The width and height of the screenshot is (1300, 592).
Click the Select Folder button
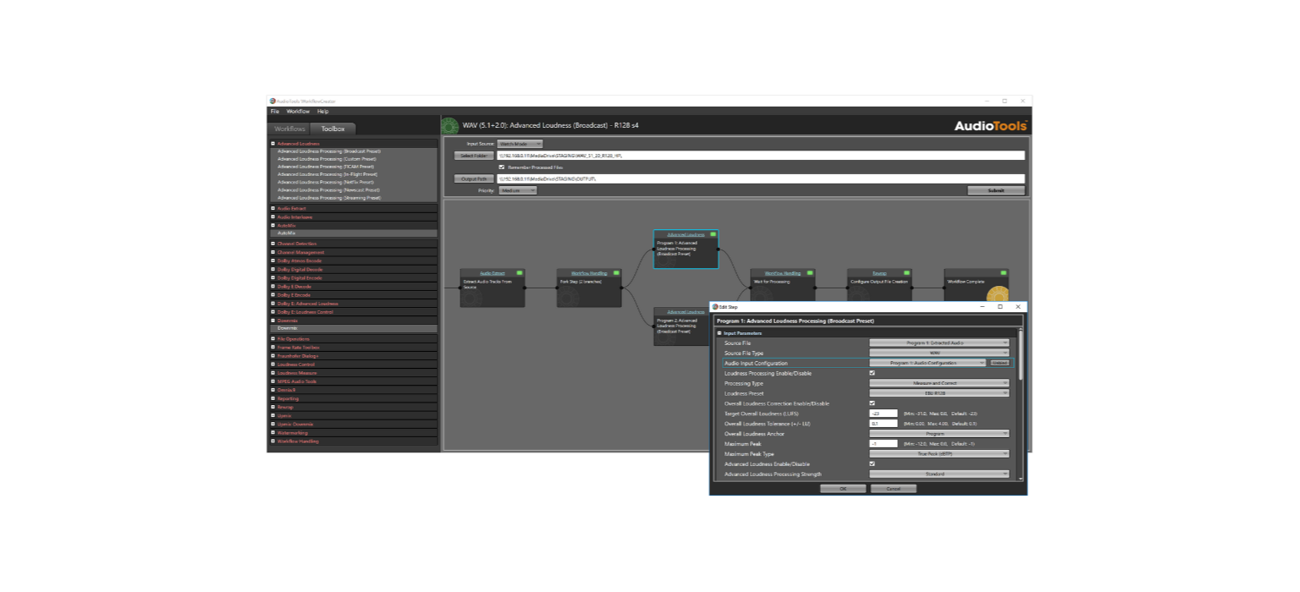(x=474, y=156)
